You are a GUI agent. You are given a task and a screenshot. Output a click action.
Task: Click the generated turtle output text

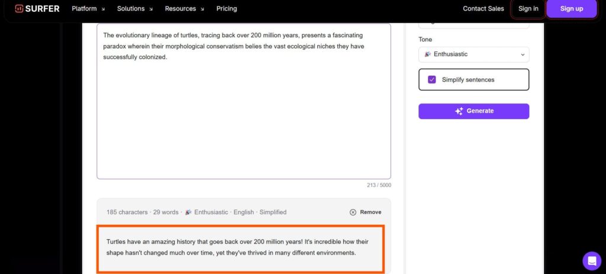tap(237, 247)
